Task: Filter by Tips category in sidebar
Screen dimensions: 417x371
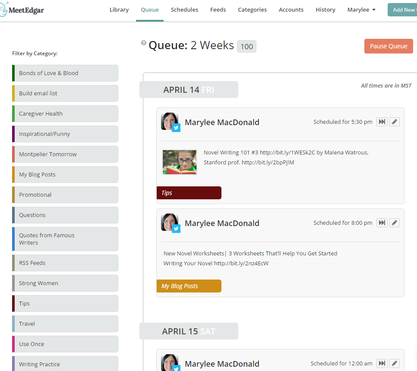Action: (x=65, y=304)
